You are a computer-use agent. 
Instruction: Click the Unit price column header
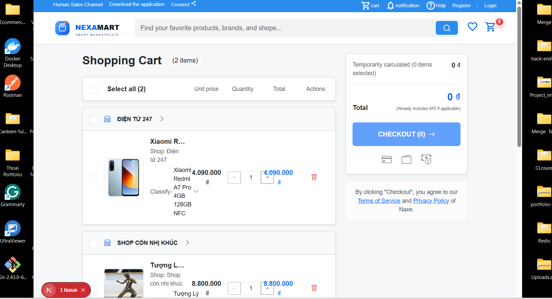(x=206, y=89)
